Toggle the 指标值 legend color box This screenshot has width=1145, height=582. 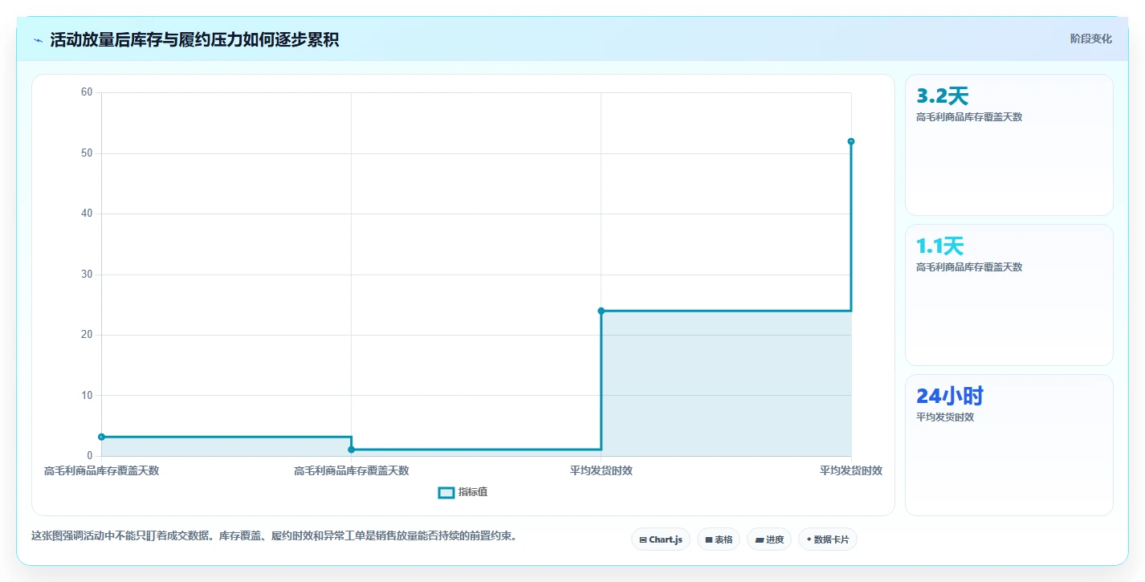446,492
